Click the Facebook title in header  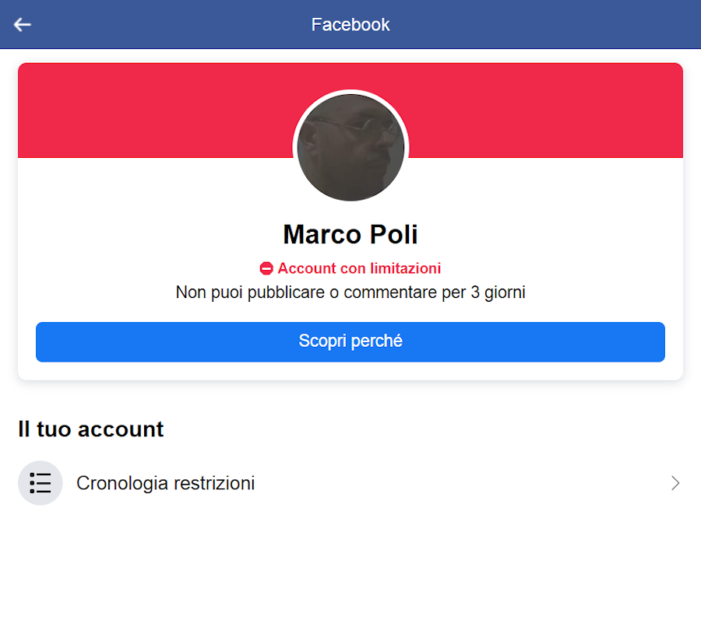[350, 25]
